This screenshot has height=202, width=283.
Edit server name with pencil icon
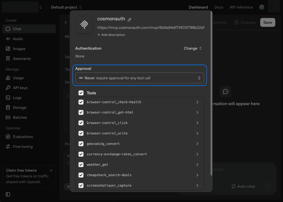(x=129, y=20)
